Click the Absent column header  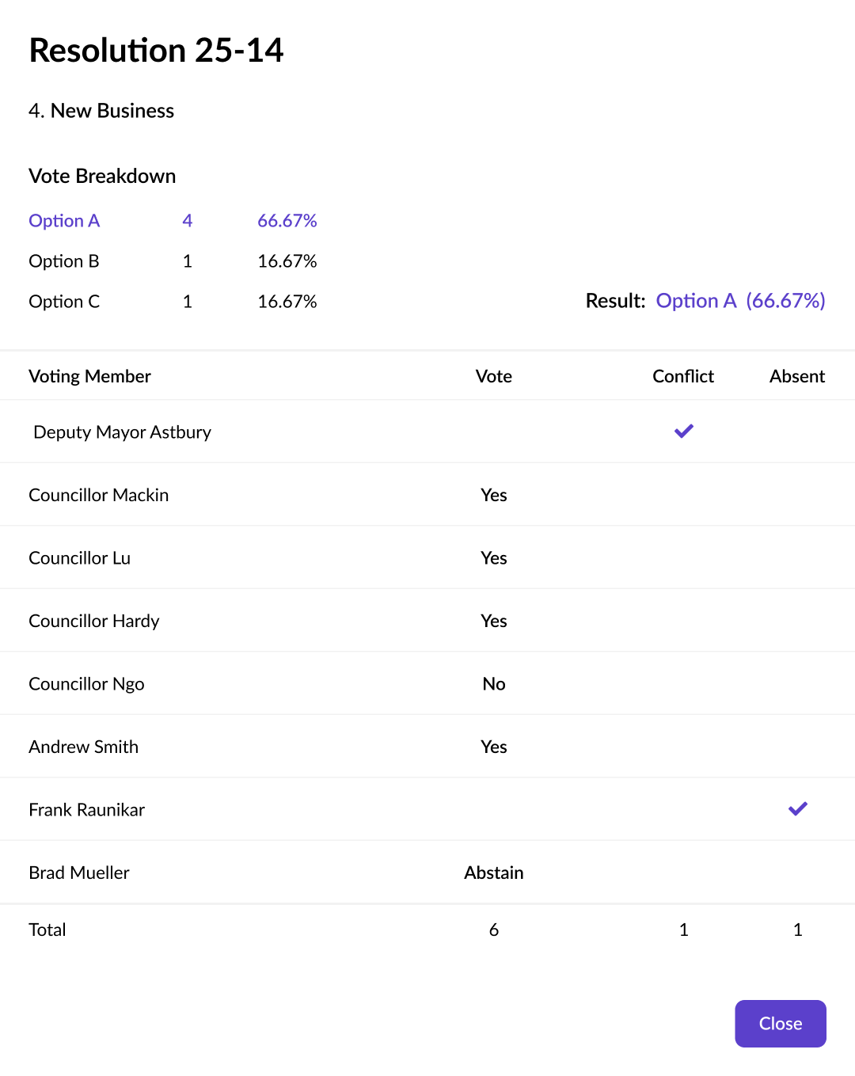(797, 376)
